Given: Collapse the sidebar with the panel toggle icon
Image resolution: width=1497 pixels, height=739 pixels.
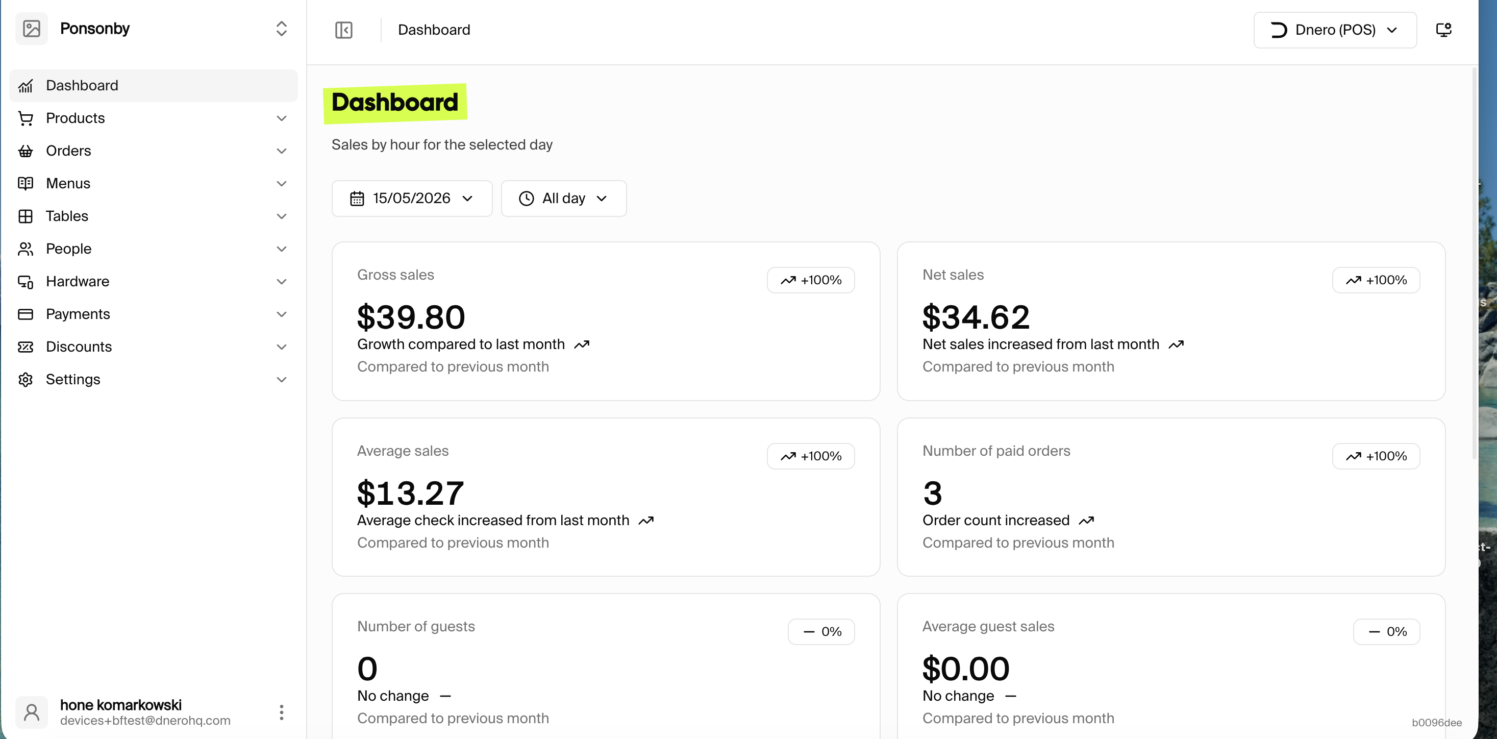Looking at the screenshot, I should (x=344, y=30).
